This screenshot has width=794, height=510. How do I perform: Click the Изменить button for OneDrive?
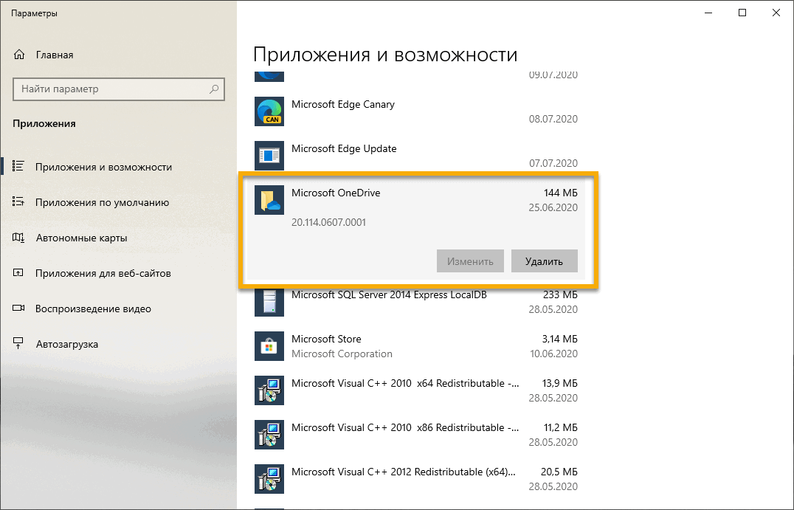pos(470,261)
